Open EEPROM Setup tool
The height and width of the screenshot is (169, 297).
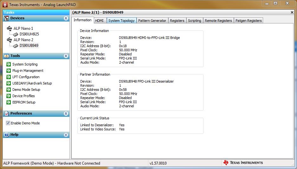coord(24,102)
